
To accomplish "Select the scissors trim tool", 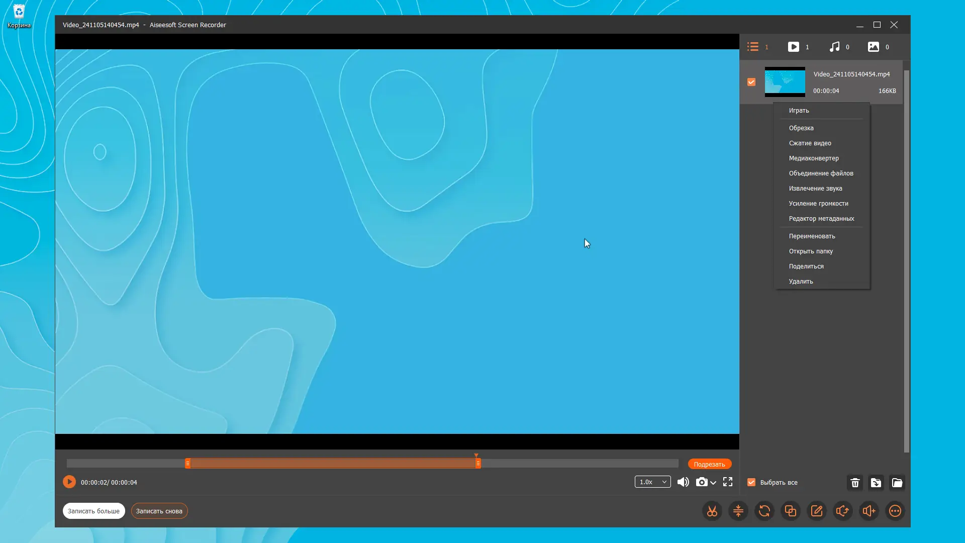I will (x=712, y=511).
